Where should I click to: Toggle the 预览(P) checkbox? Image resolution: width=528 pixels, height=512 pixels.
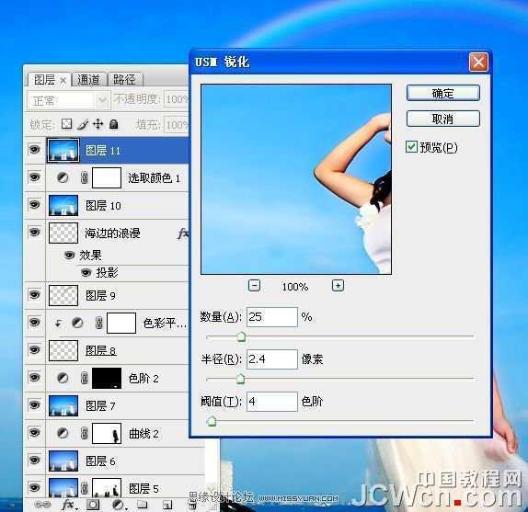[411, 147]
